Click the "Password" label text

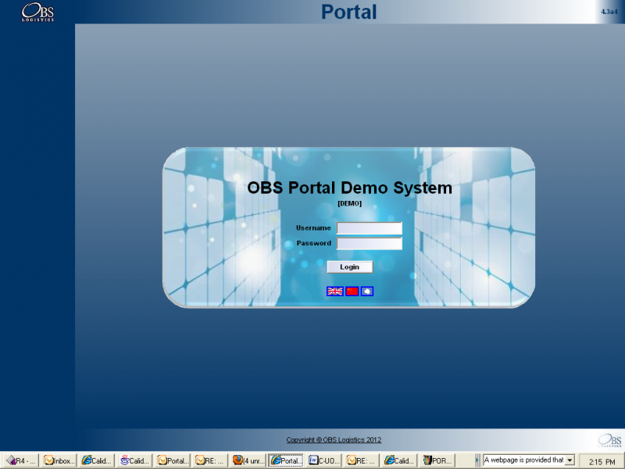click(x=314, y=243)
